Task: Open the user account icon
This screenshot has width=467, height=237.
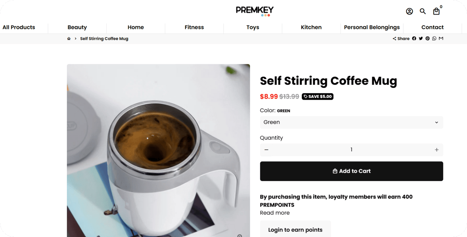Action: (409, 11)
